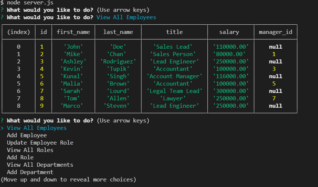The image size is (318, 187).
Task: Click the 'Steven' last name cell
Action: 116,106
